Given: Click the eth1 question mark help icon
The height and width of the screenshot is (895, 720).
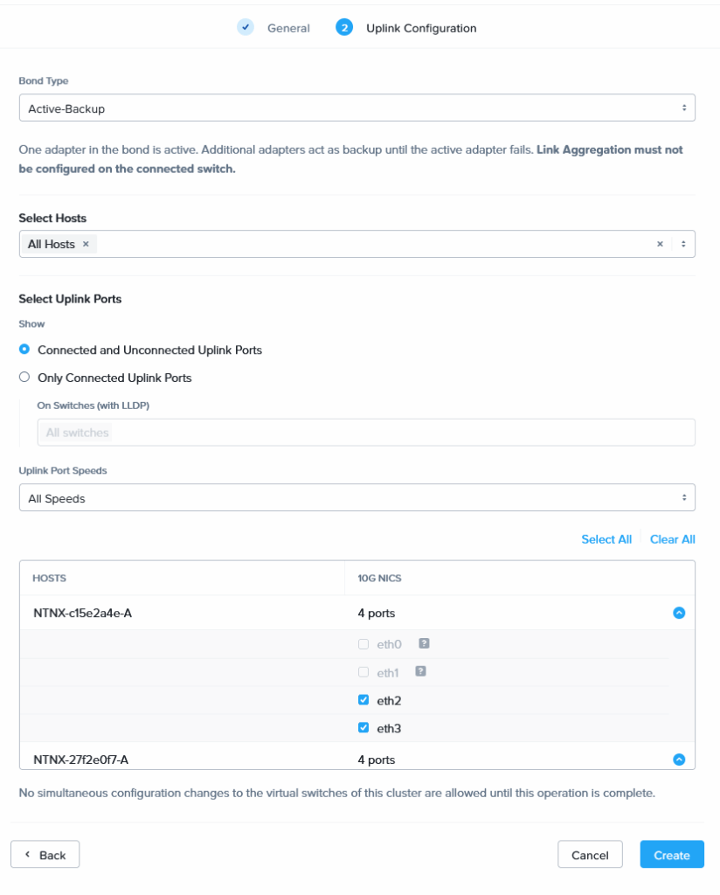Looking at the screenshot, I should [x=420, y=672].
